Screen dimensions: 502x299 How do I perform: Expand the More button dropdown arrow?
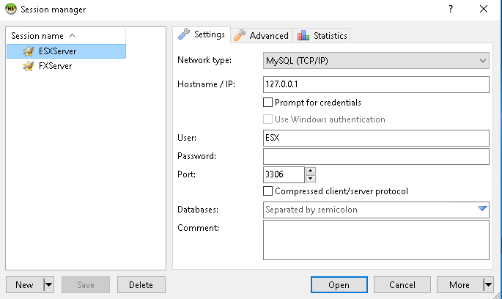(x=487, y=285)
